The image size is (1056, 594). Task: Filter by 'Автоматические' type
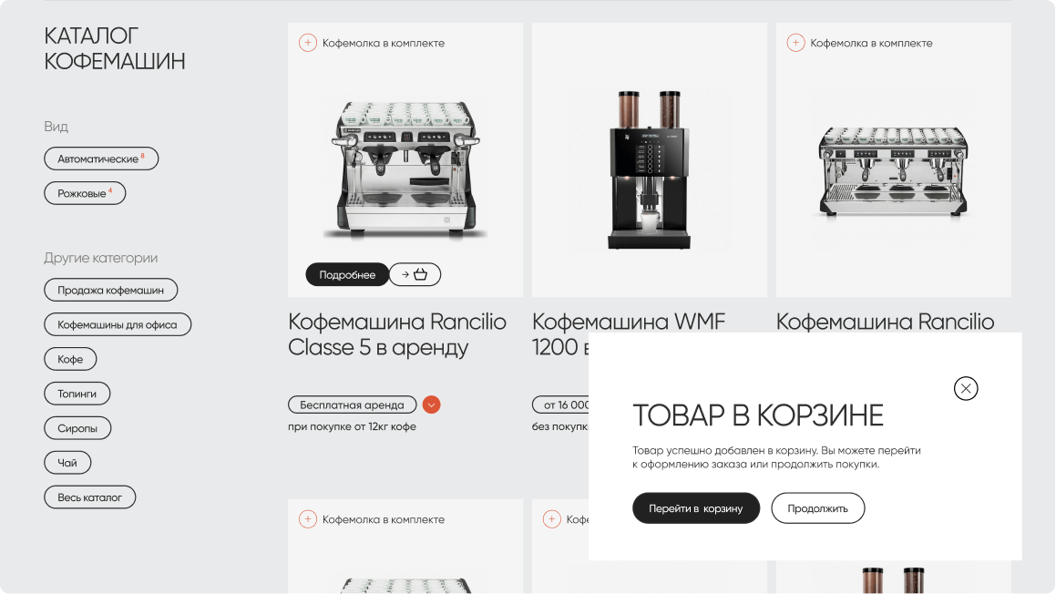coord(101,159)
